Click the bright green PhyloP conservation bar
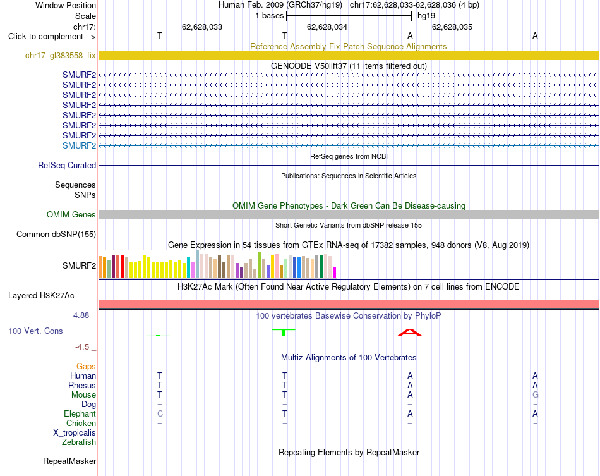 284,333
